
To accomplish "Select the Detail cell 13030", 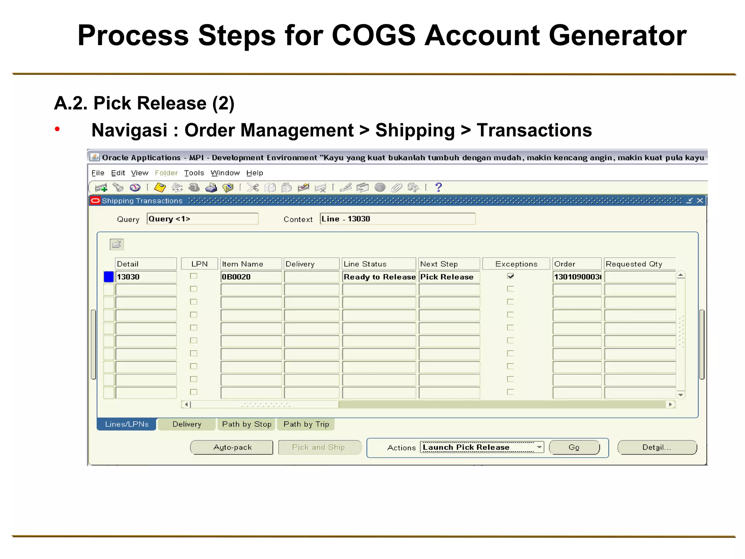I will [x=146, y=277].
